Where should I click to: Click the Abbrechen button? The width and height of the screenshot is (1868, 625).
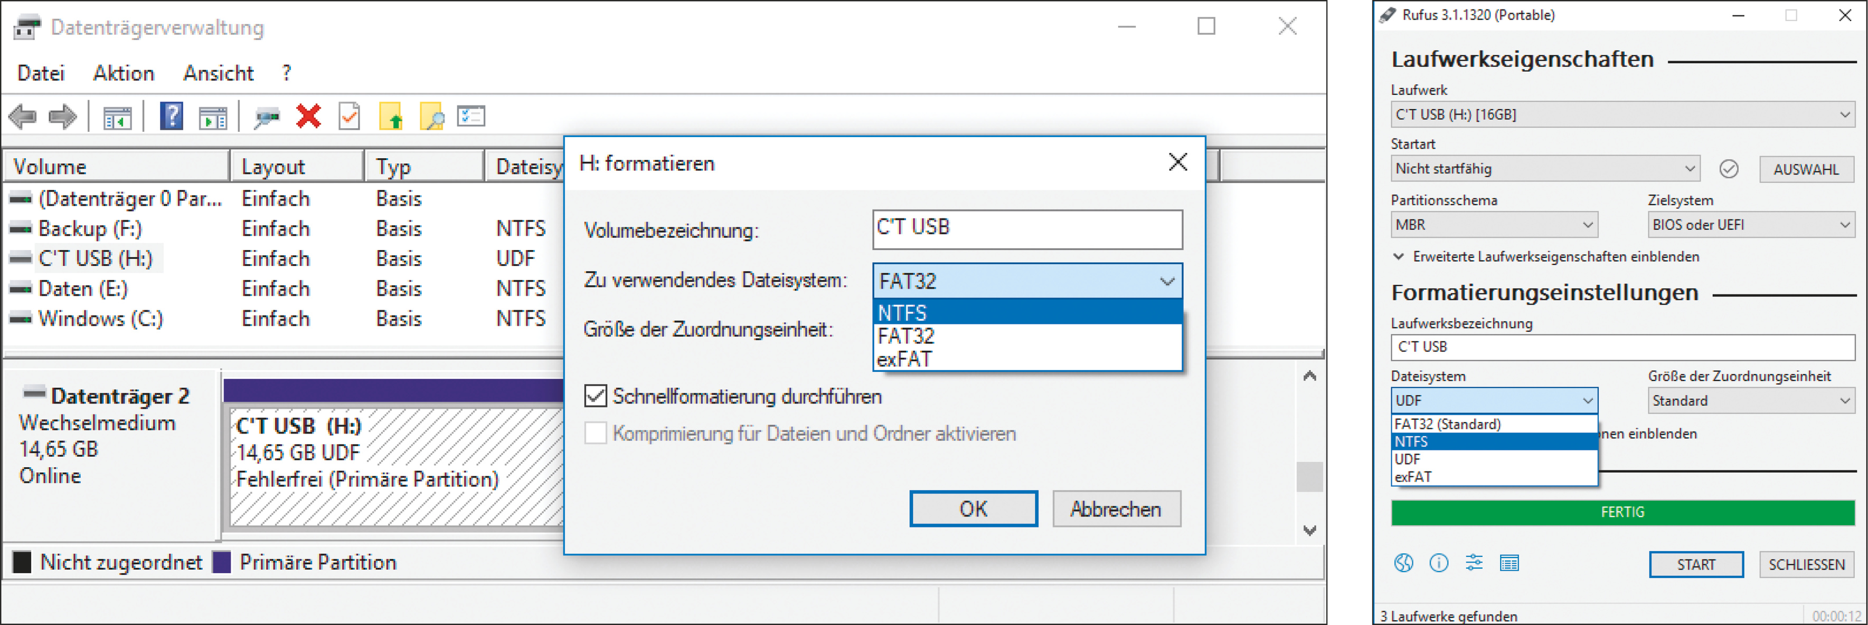(1115, 509)
